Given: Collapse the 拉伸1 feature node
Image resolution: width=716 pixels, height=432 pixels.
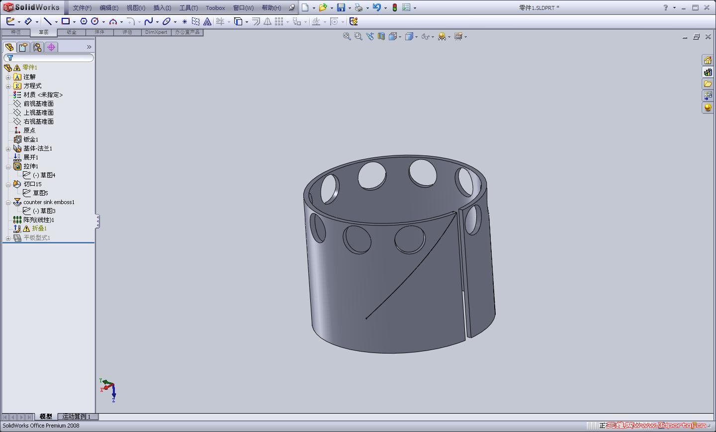Looking at the screenshot, I should coord(8,166).
